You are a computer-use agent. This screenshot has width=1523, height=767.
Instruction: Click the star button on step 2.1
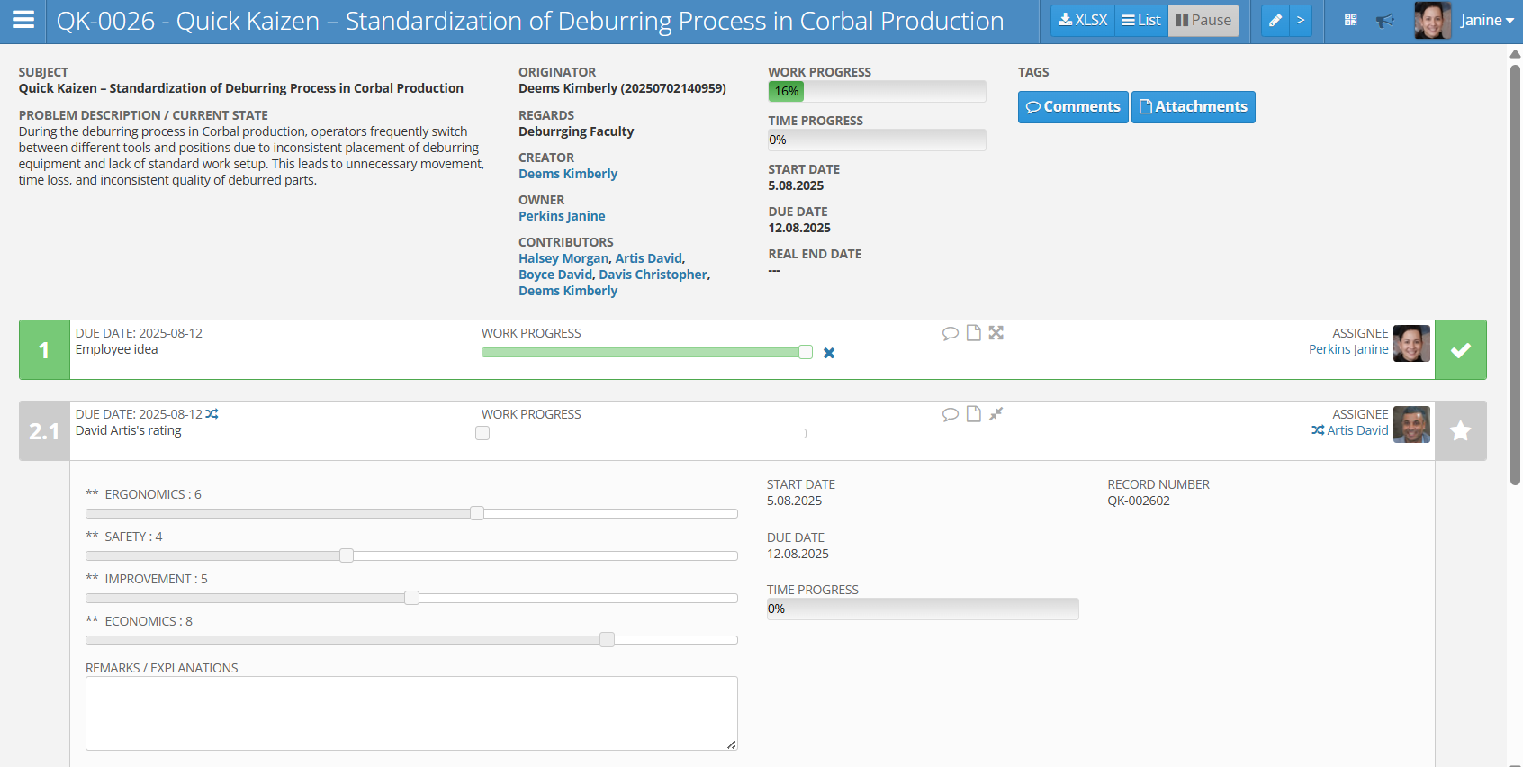tap(1460, 431)
